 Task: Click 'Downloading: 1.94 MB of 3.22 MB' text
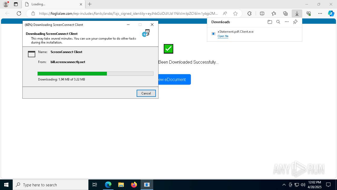pos(62,79)
